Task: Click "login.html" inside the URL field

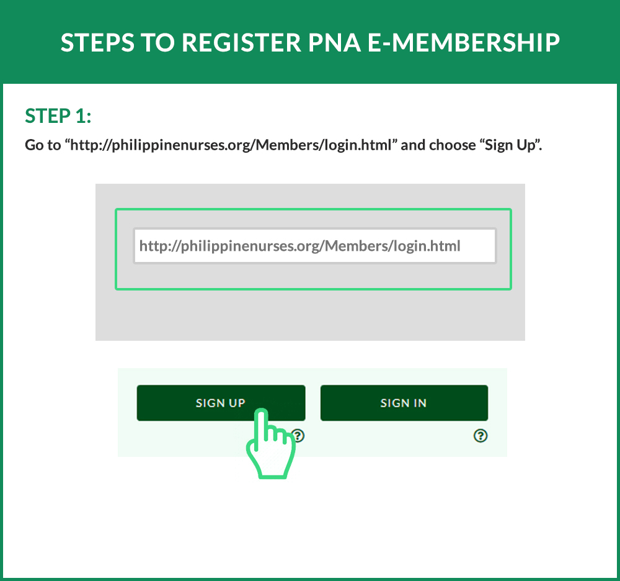Action: [427, 246]
